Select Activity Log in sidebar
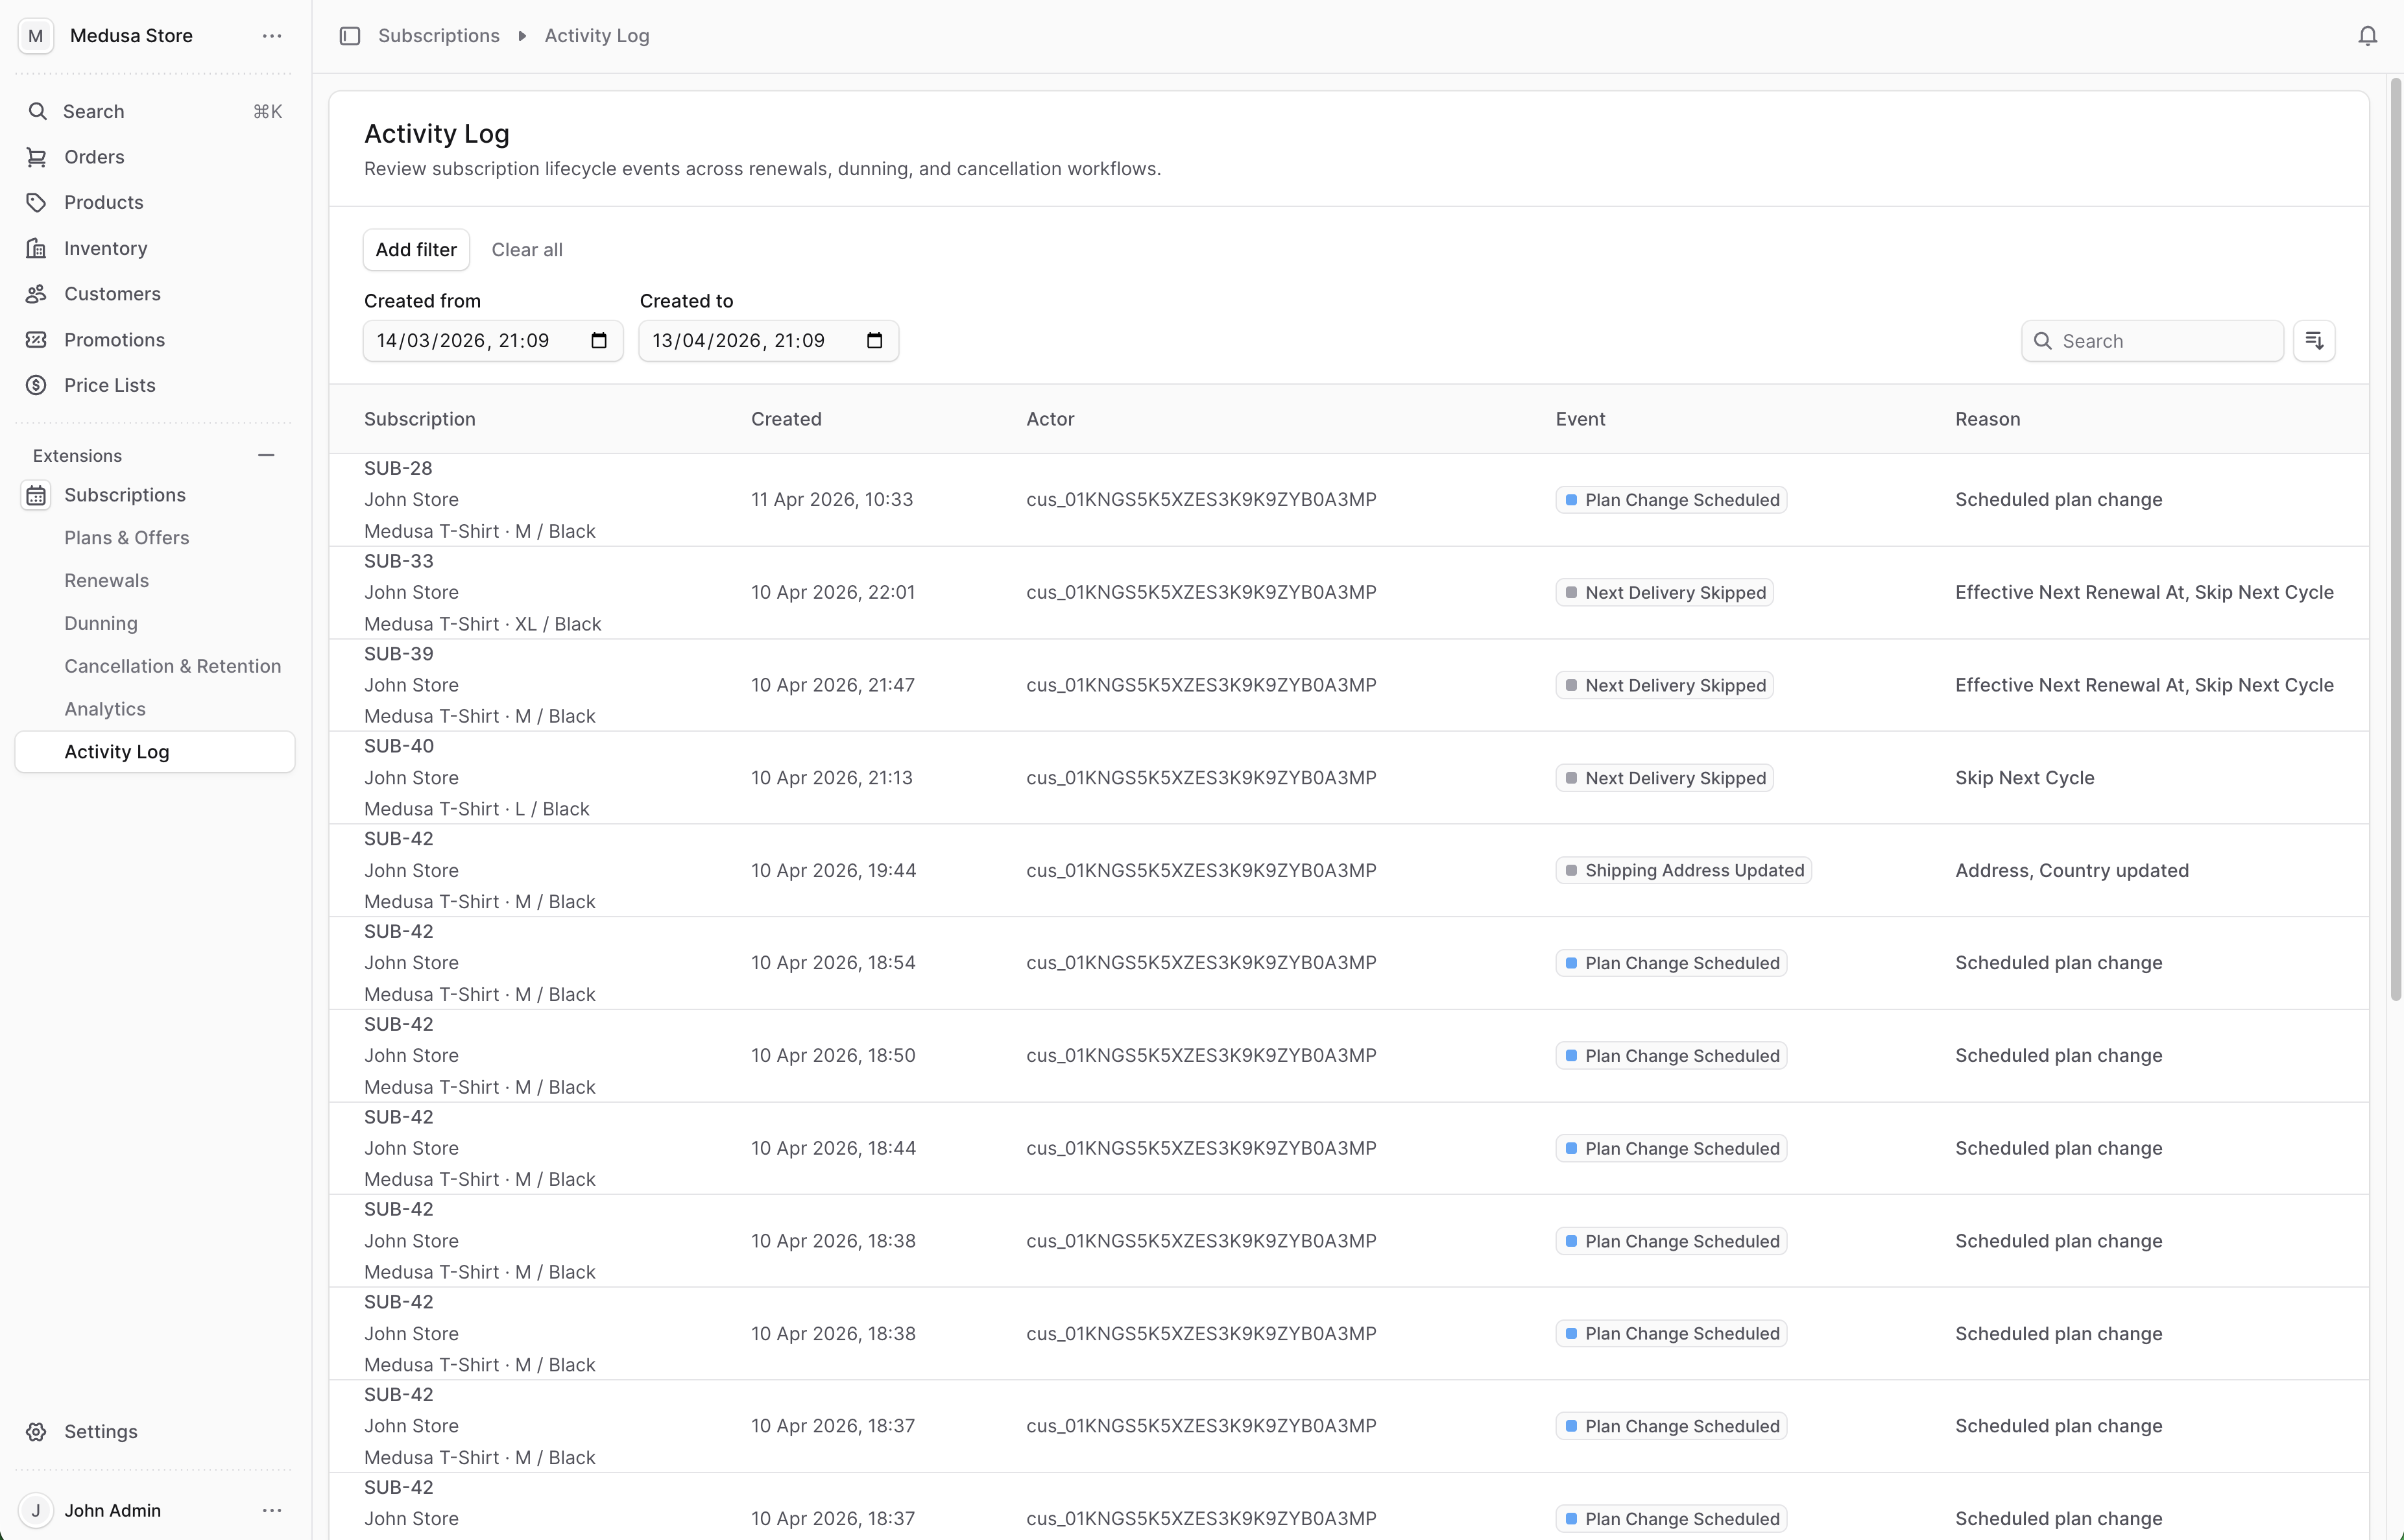The image size is (2404, 1540). click(155, 752)
